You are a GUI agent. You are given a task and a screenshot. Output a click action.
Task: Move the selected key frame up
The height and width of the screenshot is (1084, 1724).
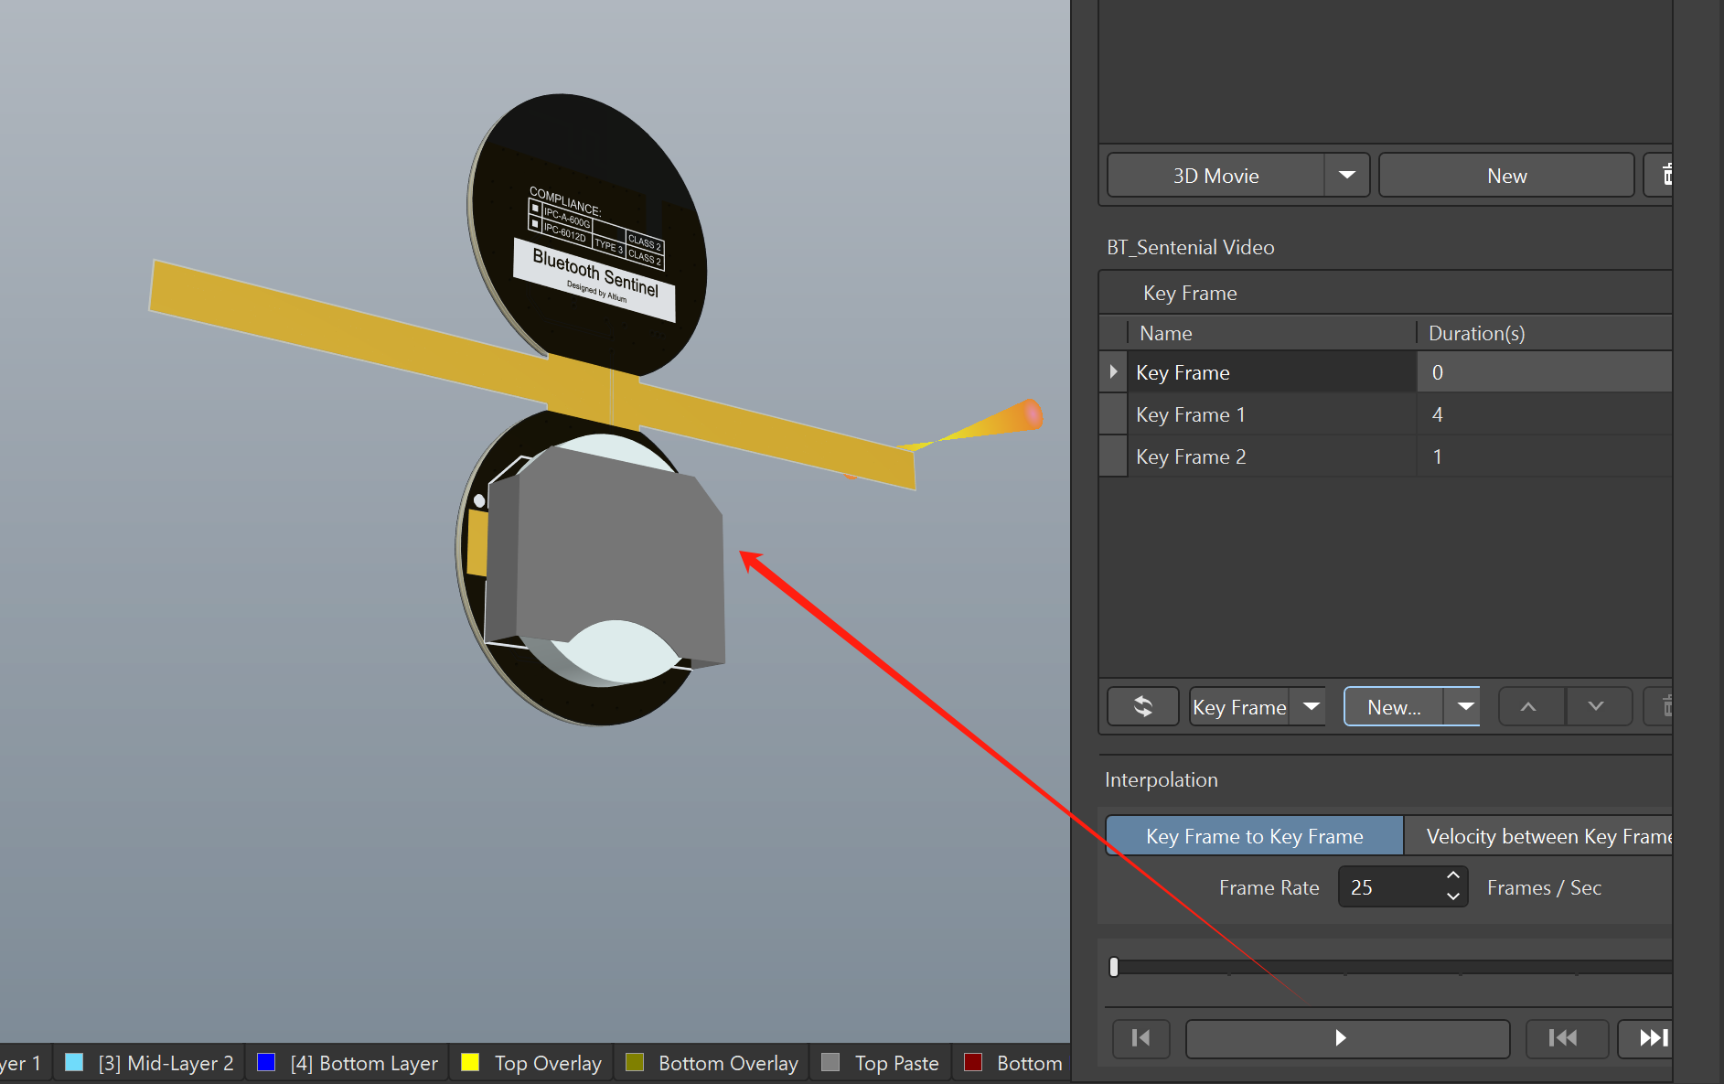(1528, 707)
